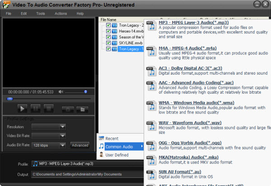
Task: Expand the Video Bit Rate dropdown
Action: click(x=62, y=135)
